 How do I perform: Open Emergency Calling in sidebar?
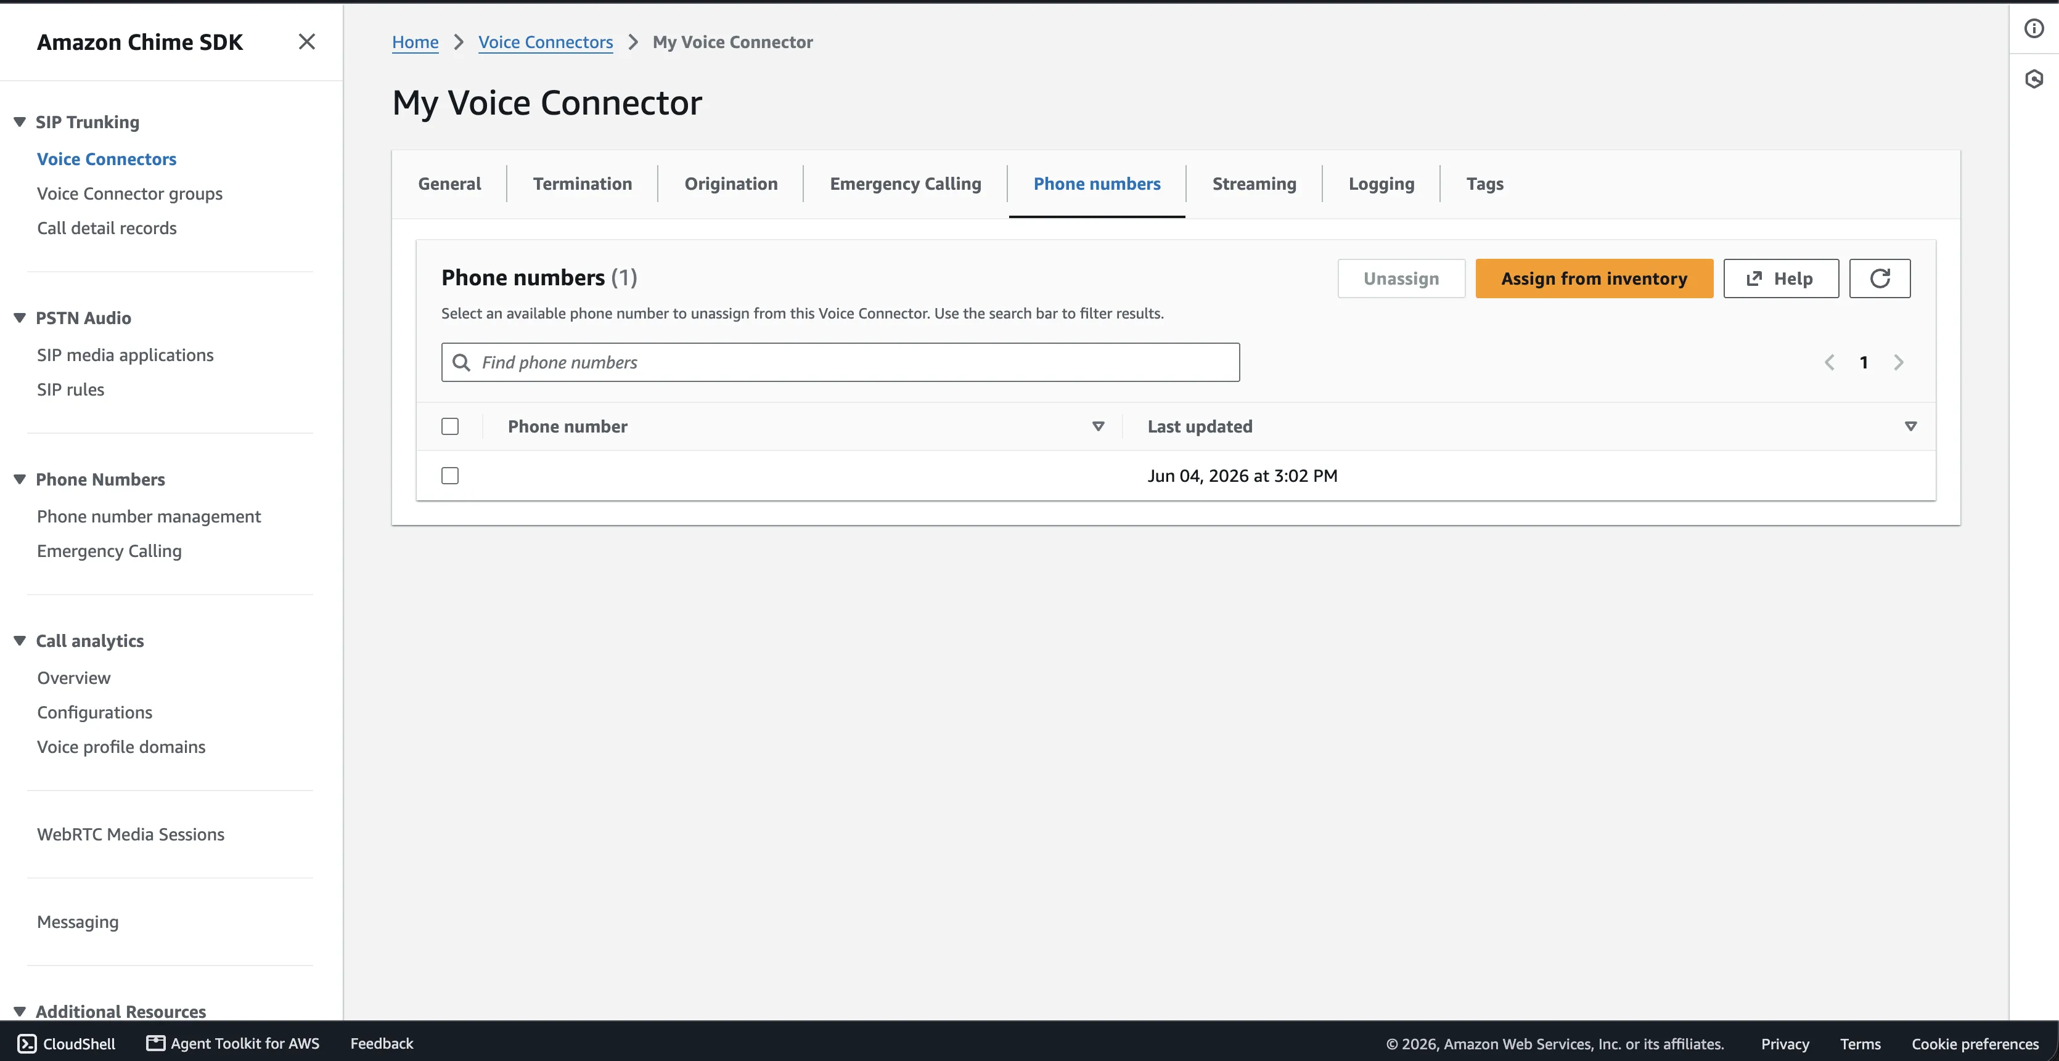pyautogui.click(x=108, y=550)
